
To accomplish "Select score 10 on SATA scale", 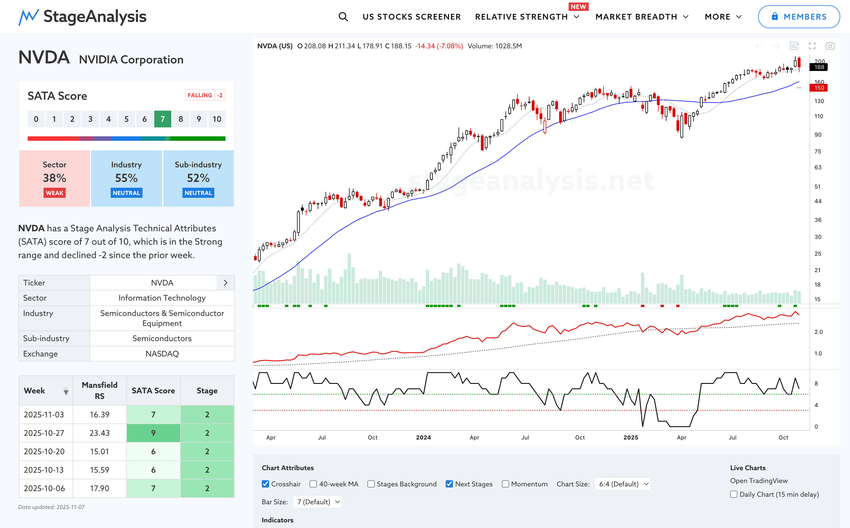I will point(217,119).
